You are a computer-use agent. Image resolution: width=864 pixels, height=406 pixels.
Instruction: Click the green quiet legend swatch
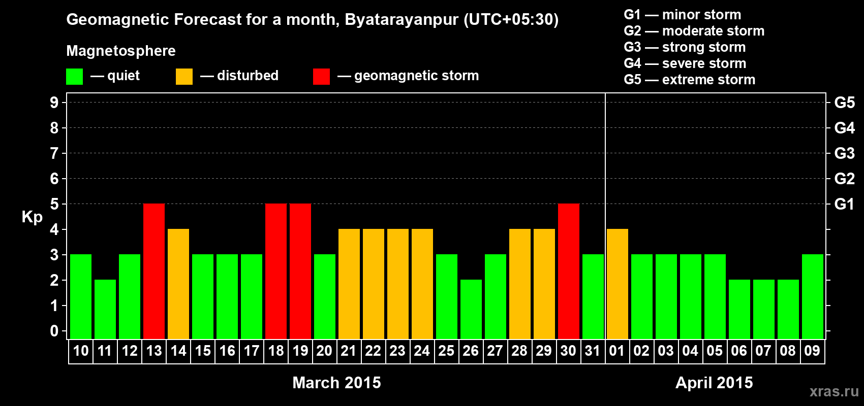75,77
